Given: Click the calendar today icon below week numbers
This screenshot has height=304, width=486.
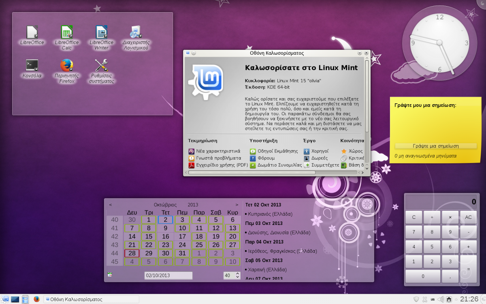Looking at the screenshot, I should tap(110, 275).
